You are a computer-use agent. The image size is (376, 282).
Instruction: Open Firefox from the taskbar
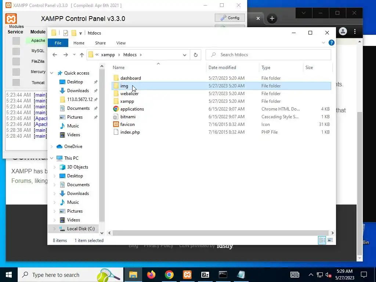point(151,275)
